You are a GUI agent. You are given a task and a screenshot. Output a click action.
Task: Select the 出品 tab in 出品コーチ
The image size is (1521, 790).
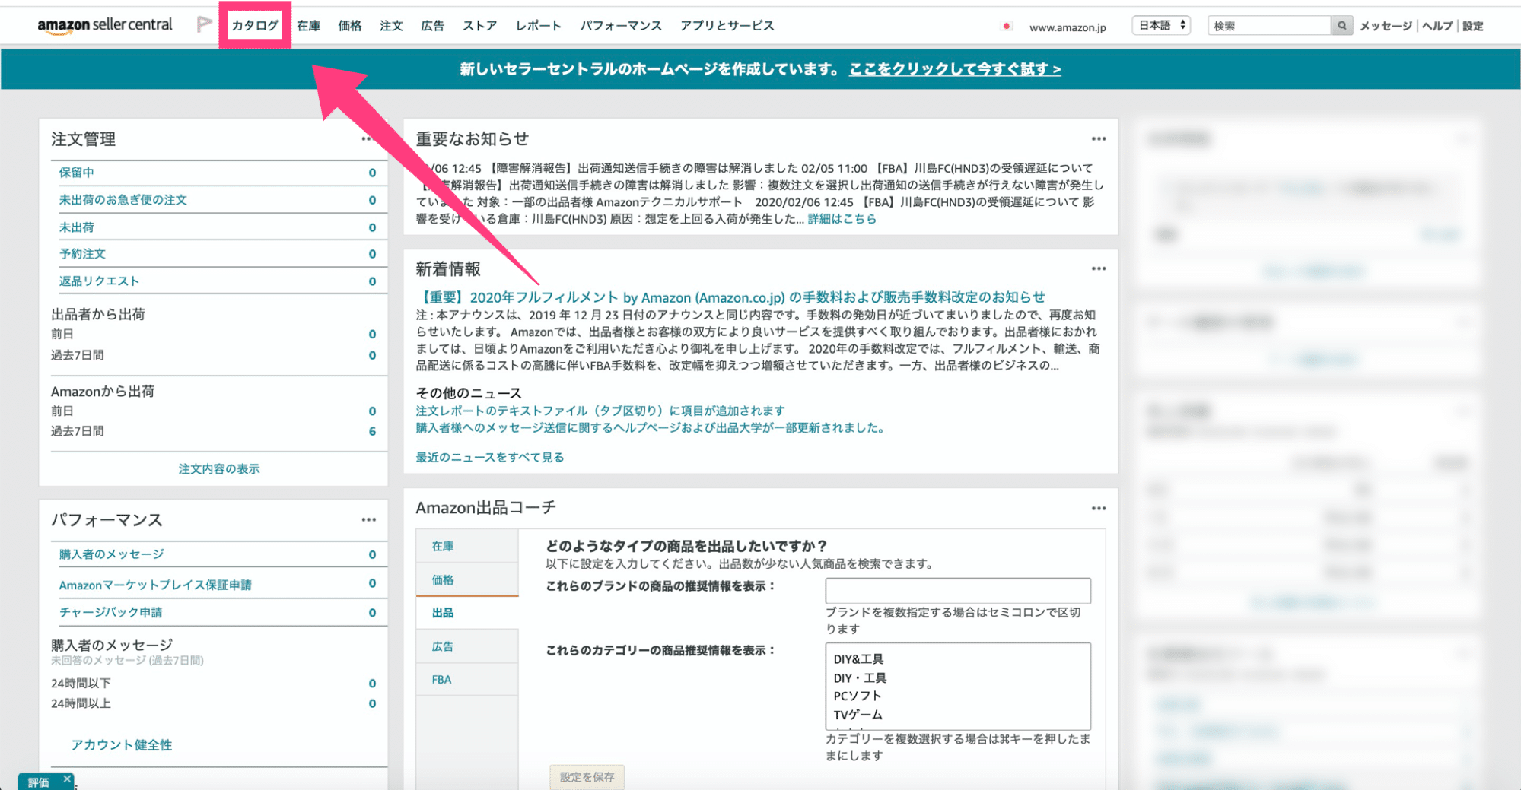pyautogui.click(x=467, y=613)
